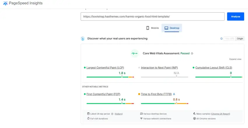This screenshot has height=128, width=248.
Task: Open the Chrome UX Report link
Action: point(220,114)
